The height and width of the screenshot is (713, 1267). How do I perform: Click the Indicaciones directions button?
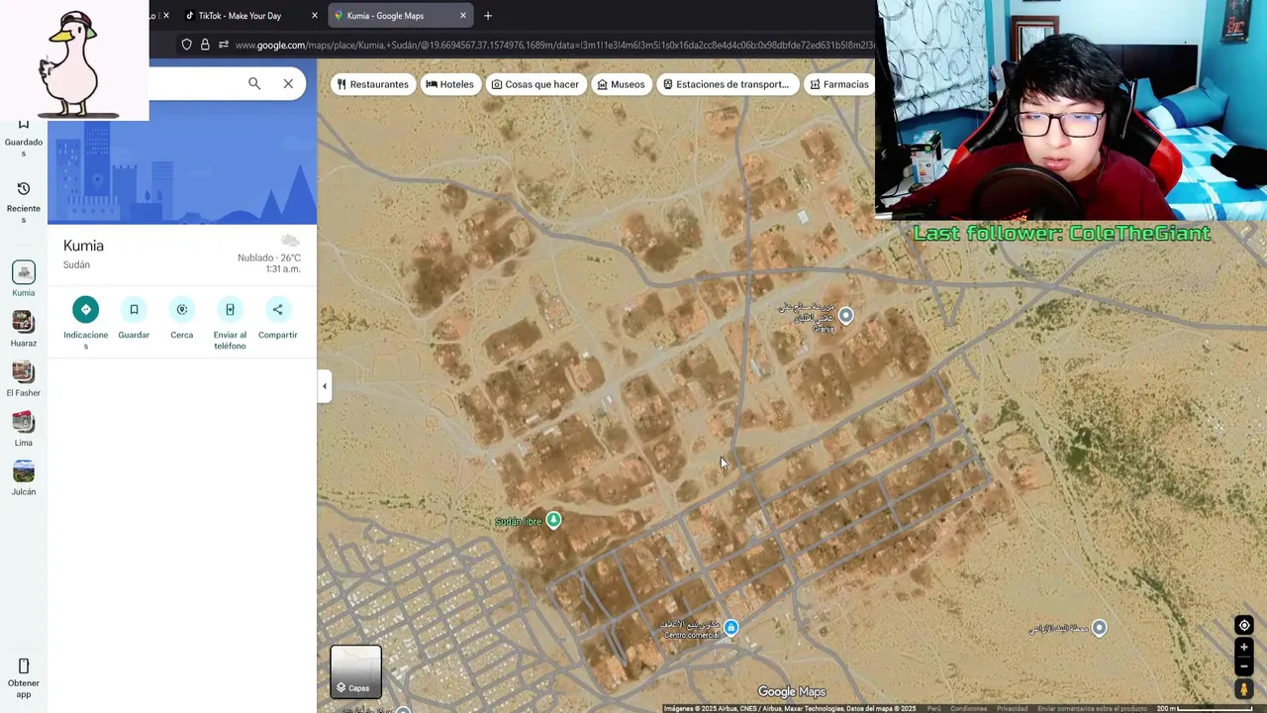86,310
